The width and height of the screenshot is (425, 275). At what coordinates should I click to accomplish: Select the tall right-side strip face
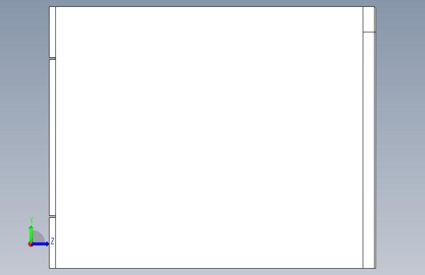click(369, 150)
